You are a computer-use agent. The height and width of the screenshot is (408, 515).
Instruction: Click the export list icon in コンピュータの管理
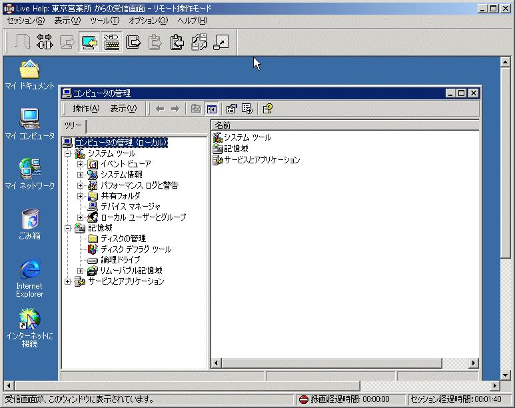[247, 109]
